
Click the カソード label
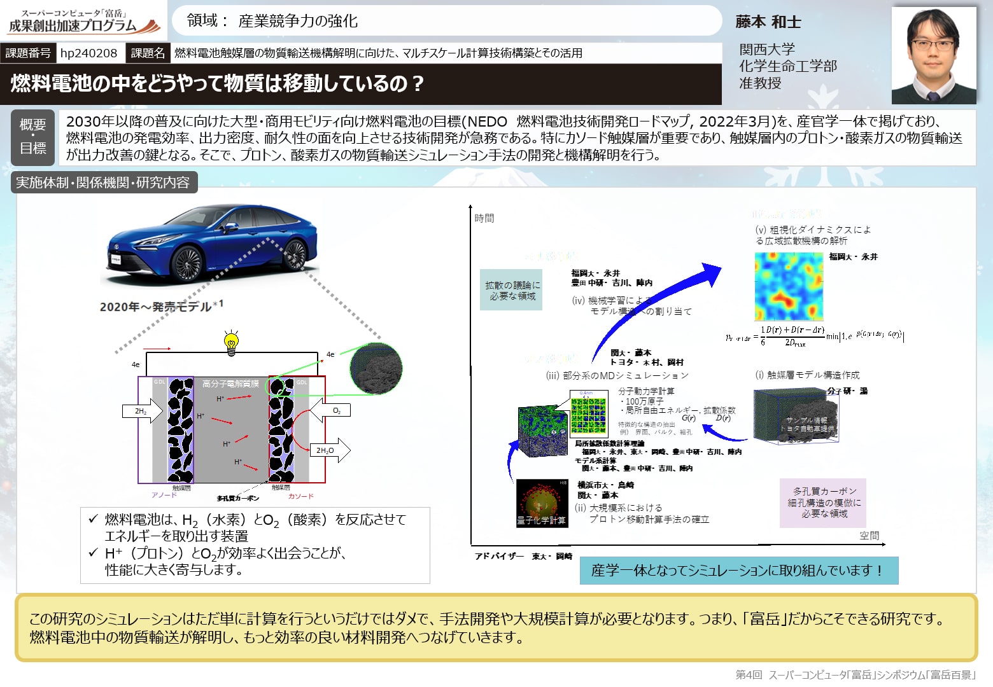(300, 496)
